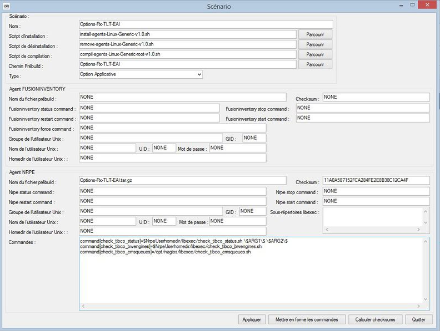Click the NRPE Checksum field
This screenshot has height=331, width=440.
point(376,180)
